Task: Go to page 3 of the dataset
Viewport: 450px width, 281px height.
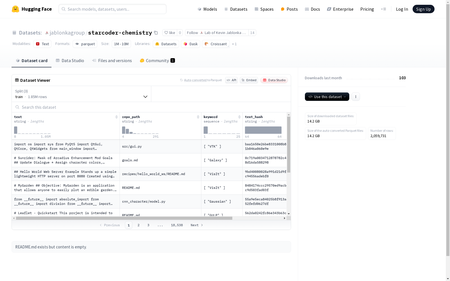Action: (148, 225)
